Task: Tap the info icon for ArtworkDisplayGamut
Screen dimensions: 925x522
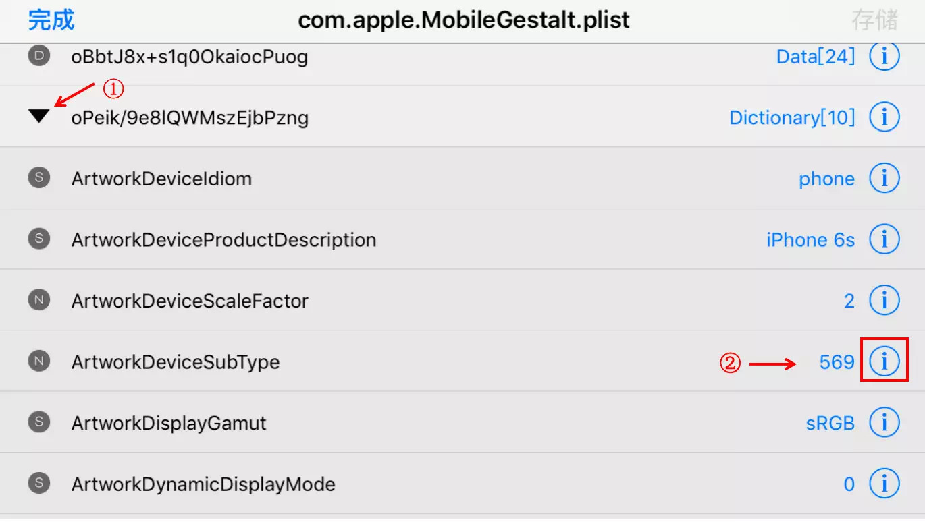Action: [884, 422]
